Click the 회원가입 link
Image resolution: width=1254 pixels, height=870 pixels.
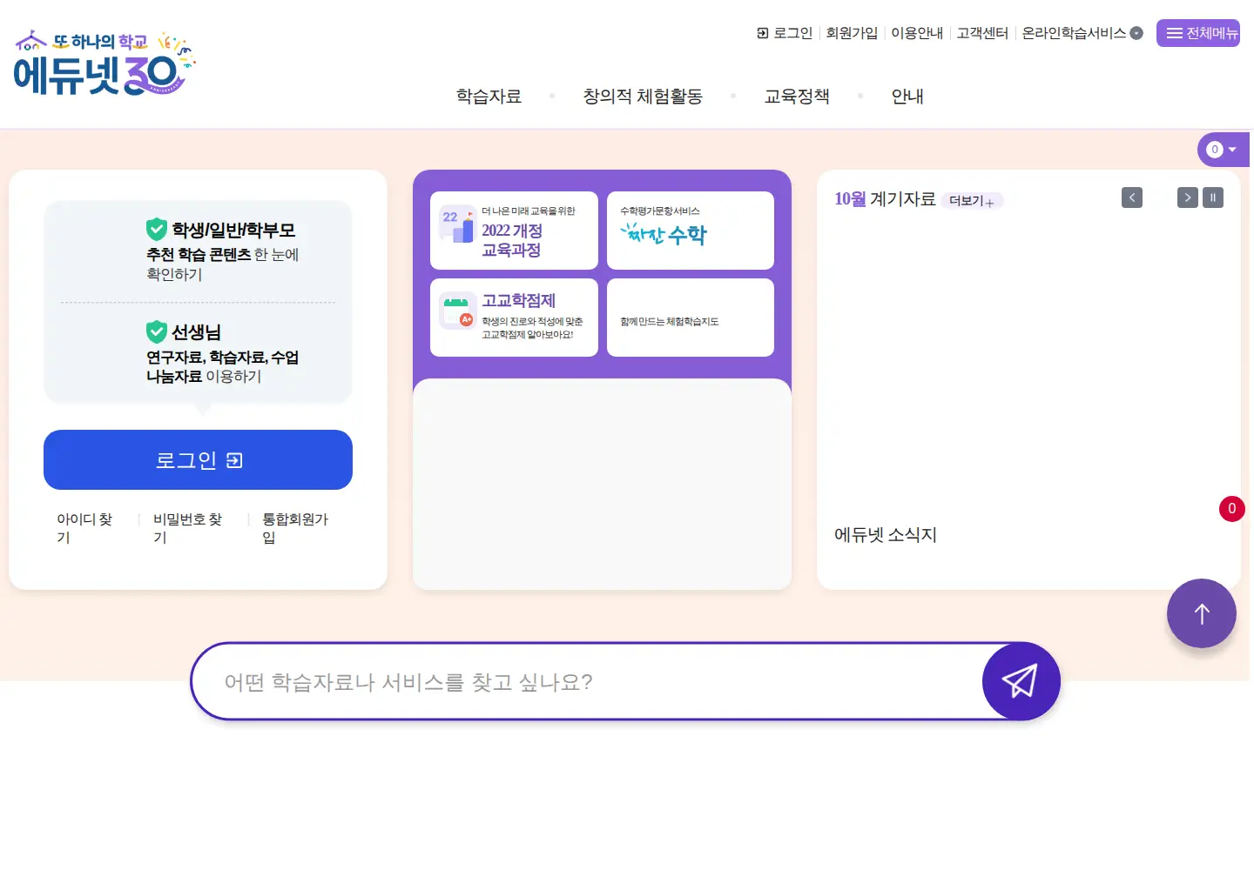click(852, 33)
